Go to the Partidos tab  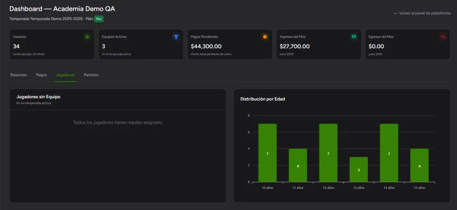pyautogui.click(x=91, y=75)
